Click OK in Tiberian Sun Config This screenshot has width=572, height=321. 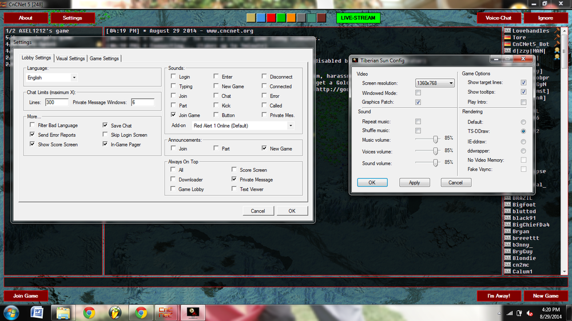[x=372, y=182]
